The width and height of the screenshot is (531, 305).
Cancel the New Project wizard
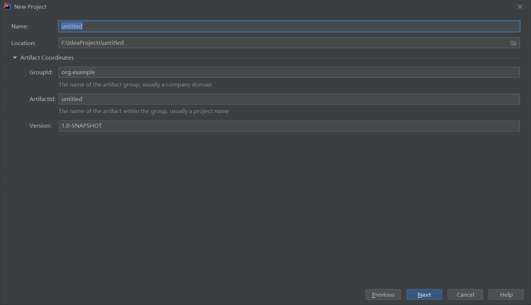coord(465,294)
